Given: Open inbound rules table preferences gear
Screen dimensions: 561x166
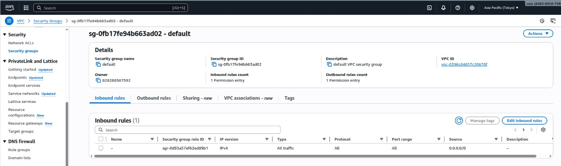Looking at the screenshot, I should [543, 130].
